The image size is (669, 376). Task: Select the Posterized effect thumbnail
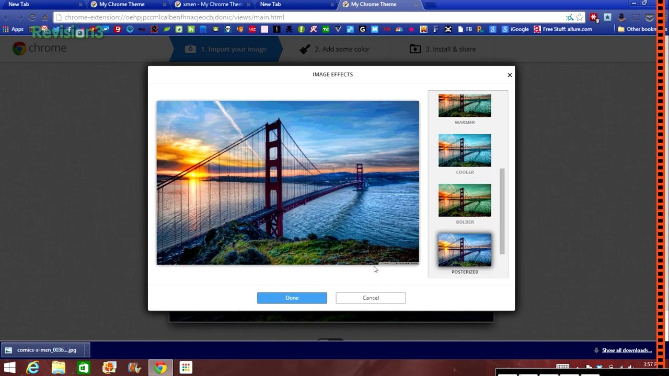point(465,250)
